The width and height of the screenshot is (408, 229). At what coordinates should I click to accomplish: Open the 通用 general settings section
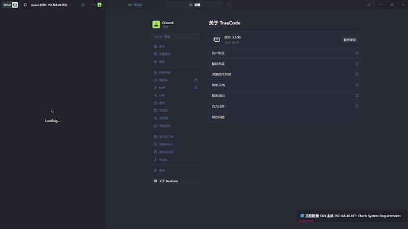[176, 62]
